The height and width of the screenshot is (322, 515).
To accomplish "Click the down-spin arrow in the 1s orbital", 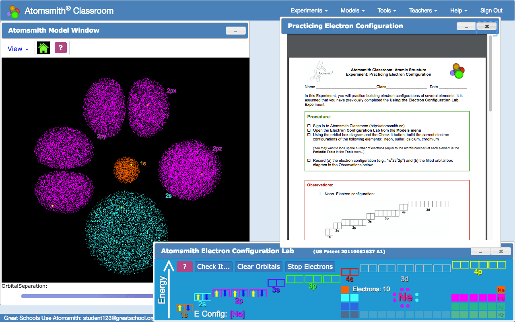I will tap(187, 308).
